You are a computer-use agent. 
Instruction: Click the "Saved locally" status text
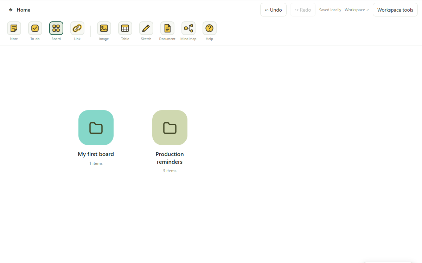point(330,10)
